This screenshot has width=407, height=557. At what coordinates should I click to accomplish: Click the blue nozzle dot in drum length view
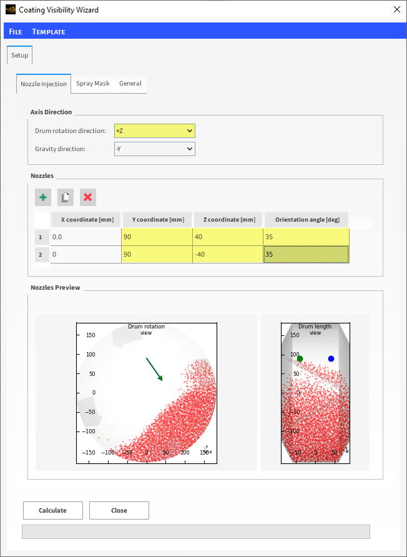(331, 358)
